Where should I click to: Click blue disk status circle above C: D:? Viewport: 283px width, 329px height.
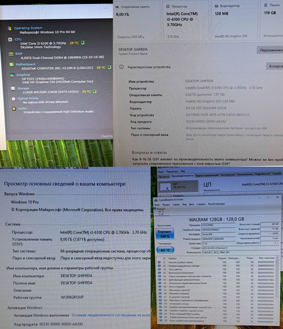click(x=155, y=209)
